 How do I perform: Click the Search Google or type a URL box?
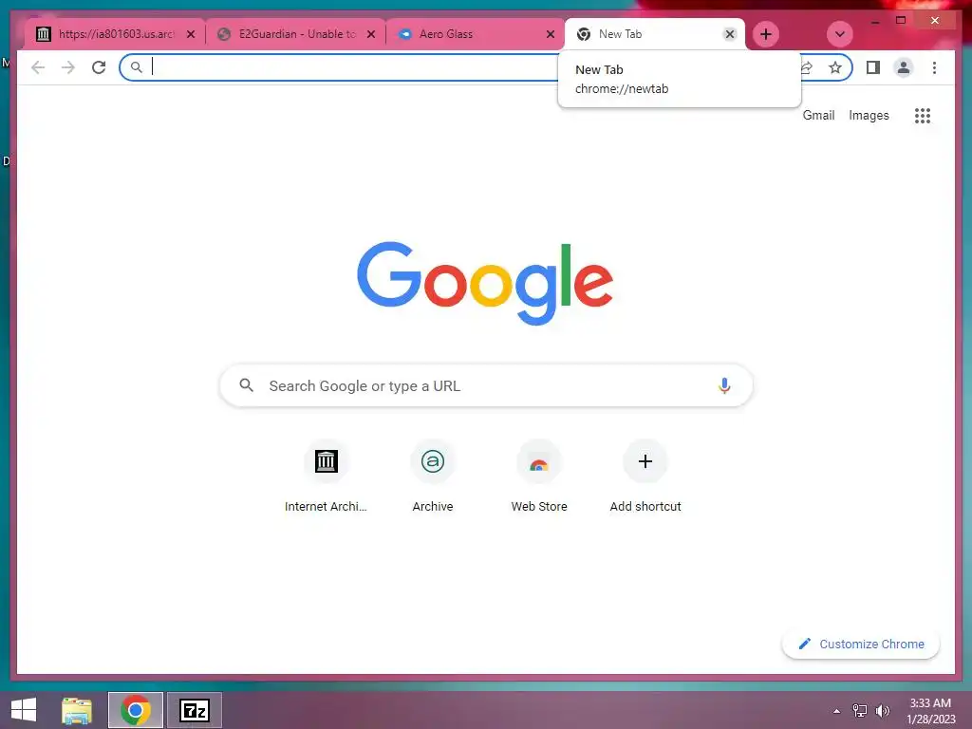tap(486, 385)
